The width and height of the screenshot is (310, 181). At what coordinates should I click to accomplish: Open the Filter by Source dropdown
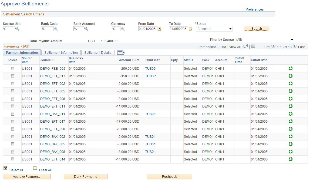[265, 39]
